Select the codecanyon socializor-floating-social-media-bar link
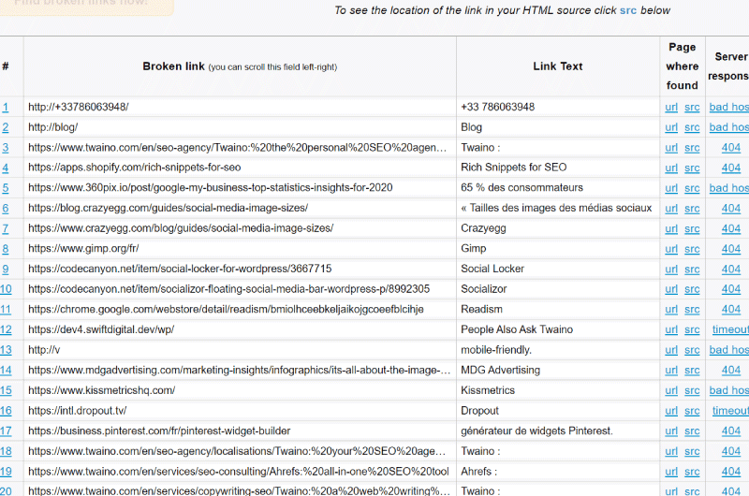Image resolution: width=749 pixels, height=496 pixels. point(228,289)
